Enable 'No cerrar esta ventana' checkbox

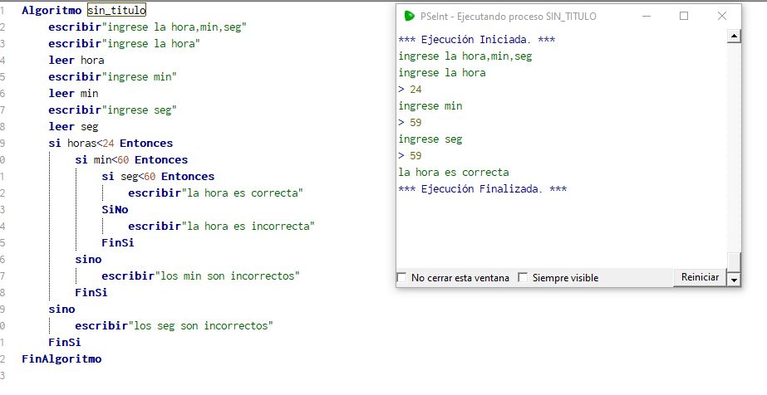click(403, 278)
